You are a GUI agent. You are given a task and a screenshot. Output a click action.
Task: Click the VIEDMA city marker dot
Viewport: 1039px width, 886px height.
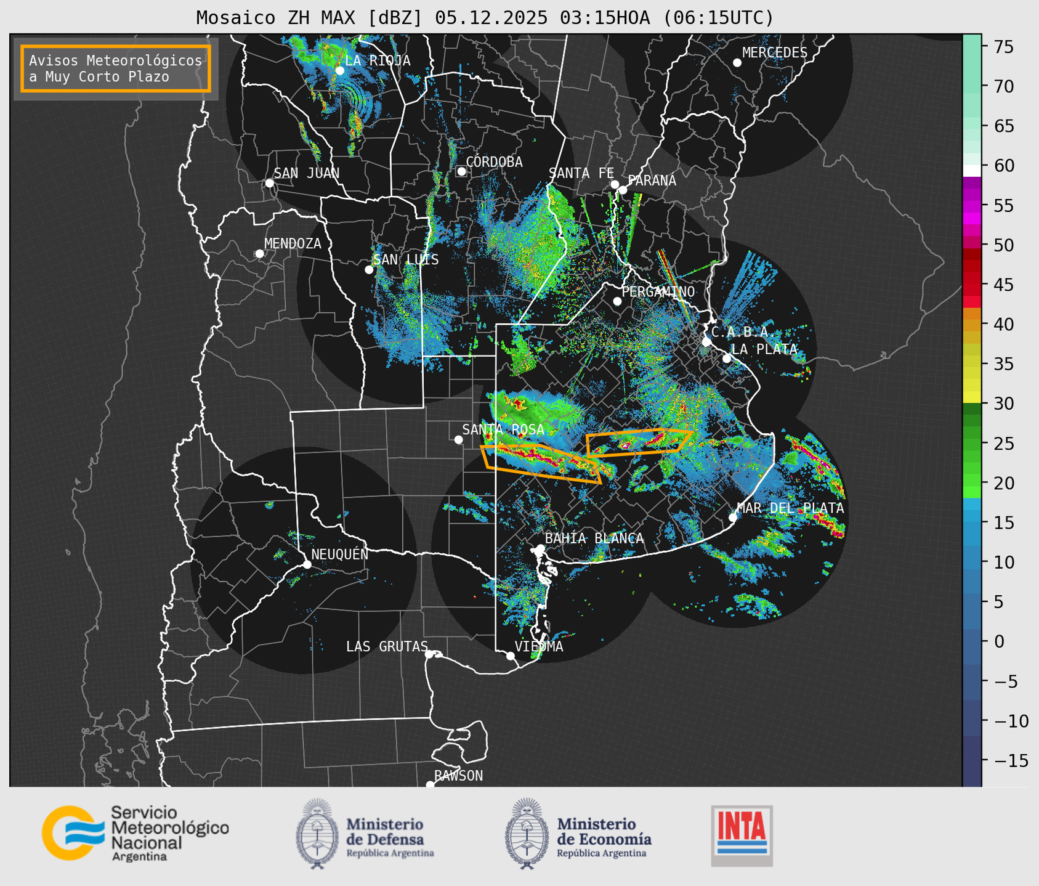510,656
